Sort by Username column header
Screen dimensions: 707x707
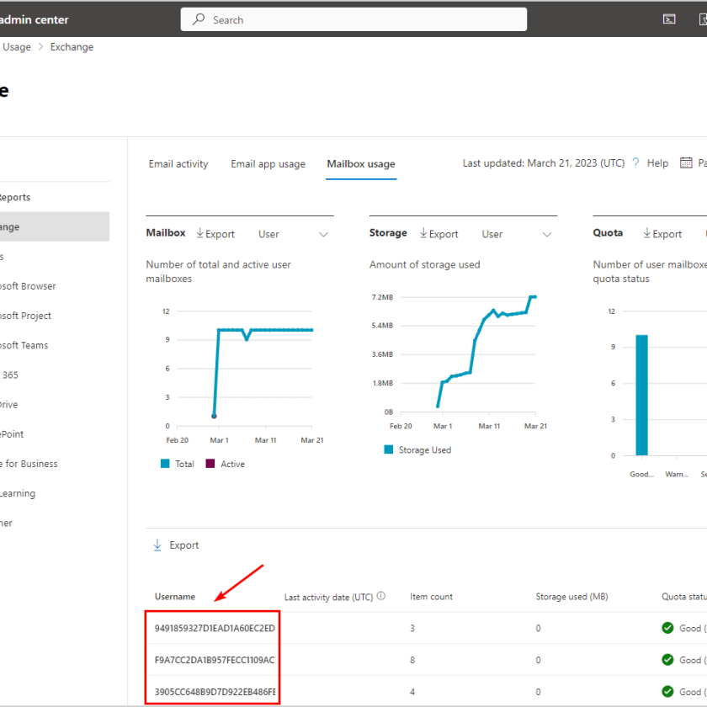click(x=175, y=597)
